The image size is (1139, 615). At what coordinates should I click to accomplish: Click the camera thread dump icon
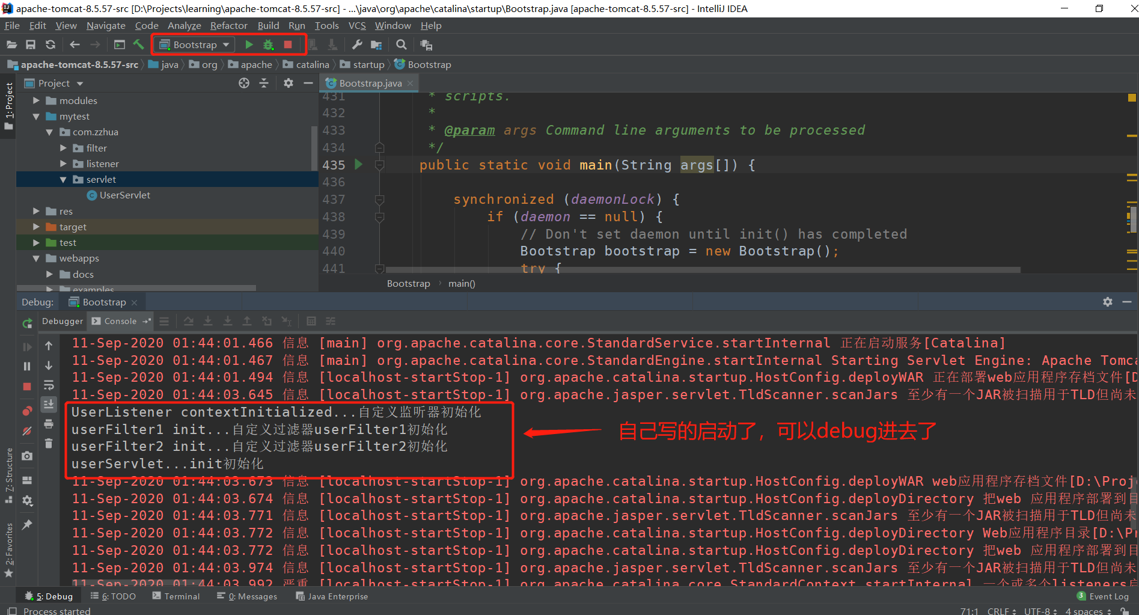coord(27,456)
